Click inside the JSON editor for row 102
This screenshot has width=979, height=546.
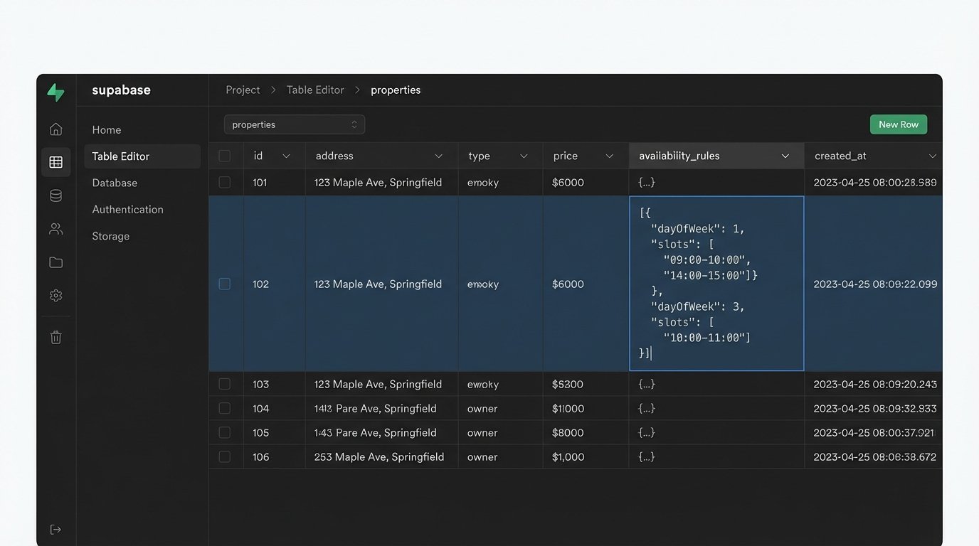(x=716, y=284)
